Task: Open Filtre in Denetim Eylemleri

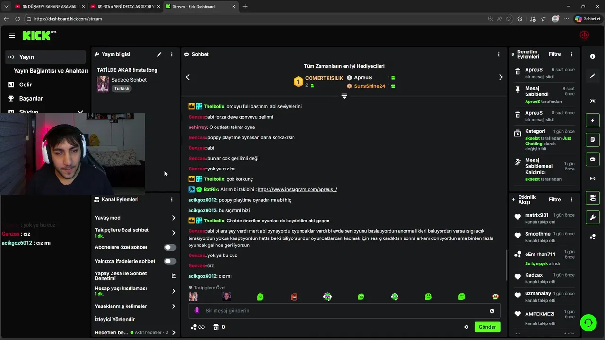Action: click(554, 54)
